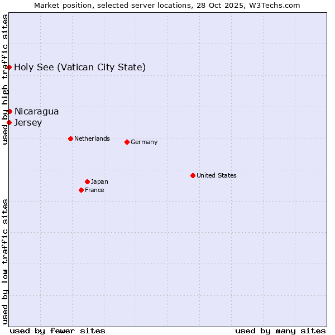Select the Jersey red marker
This screenshot has width=335, height=335.
9,122
